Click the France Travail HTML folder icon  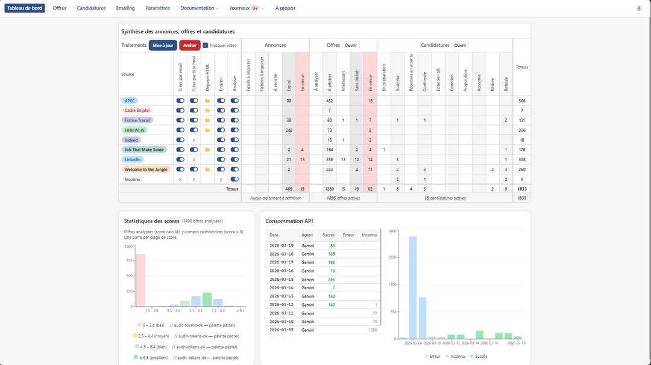pos(207,120)
